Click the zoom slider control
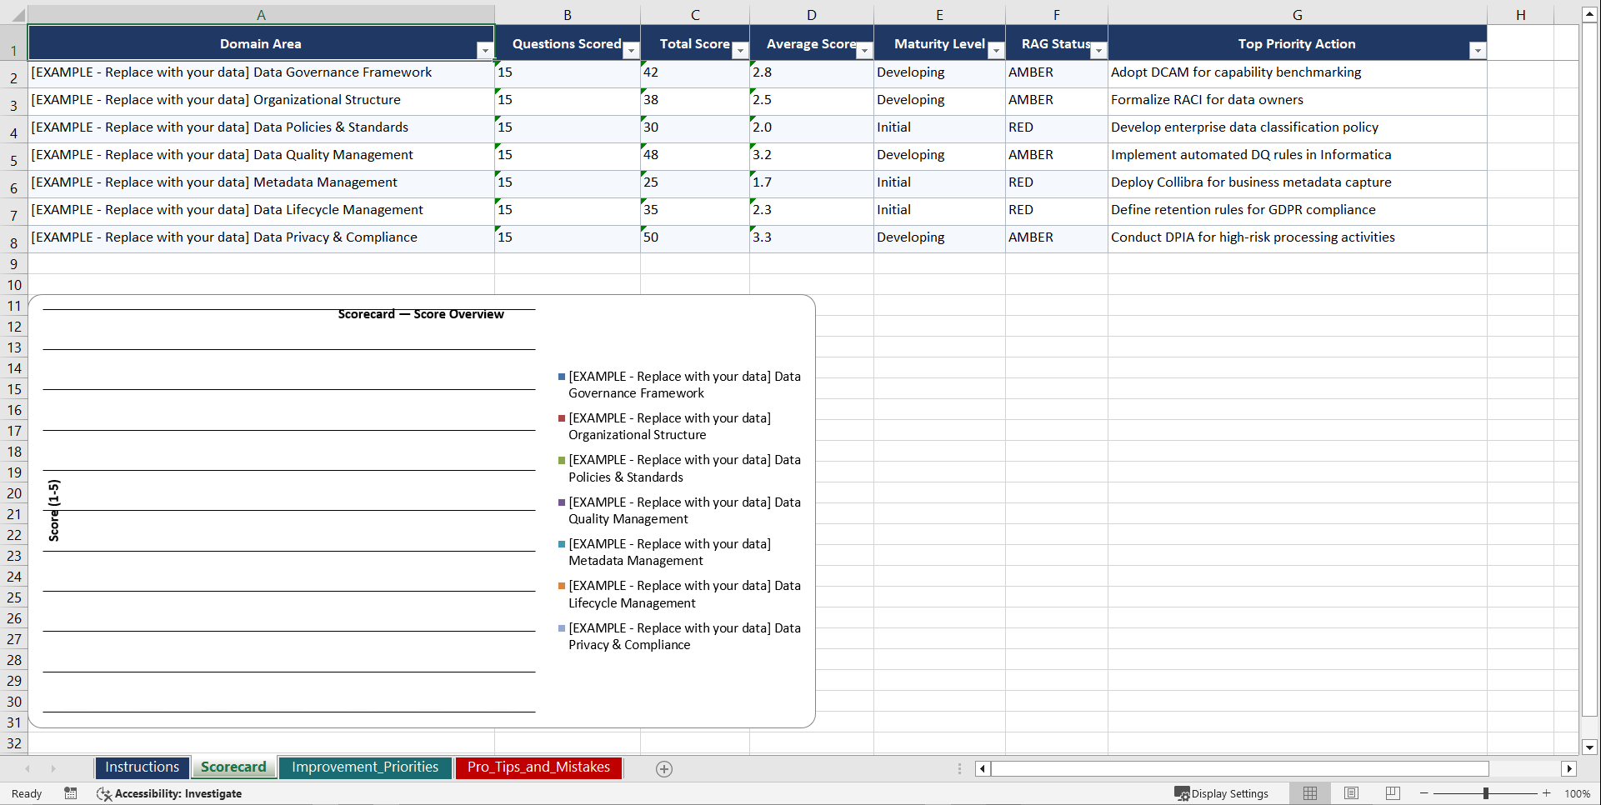Image resolution: width=1601 pixels, height=805 pixels. [1486, 793]
